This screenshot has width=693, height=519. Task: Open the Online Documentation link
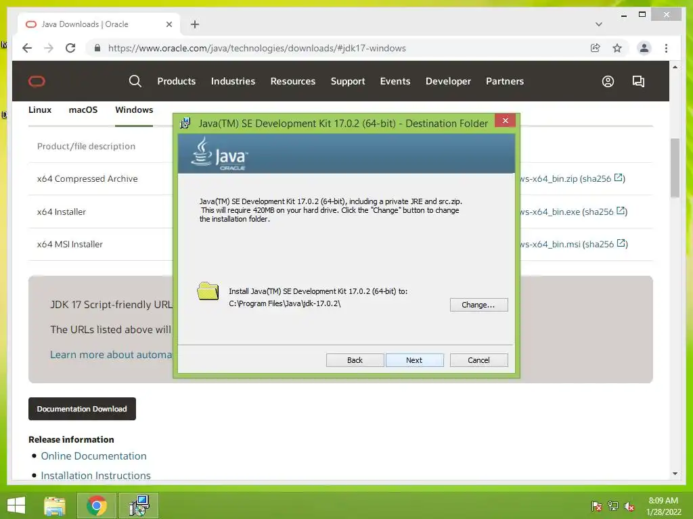pos(93,456)
